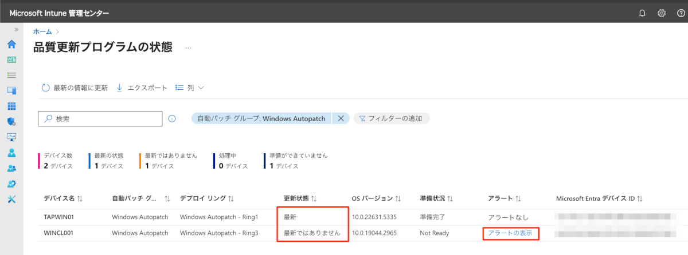The height and width of the screenshot is (255, 688).
Task: Open Troubleshooting tools icon in sidebar
Action: [x=11, y=200]
